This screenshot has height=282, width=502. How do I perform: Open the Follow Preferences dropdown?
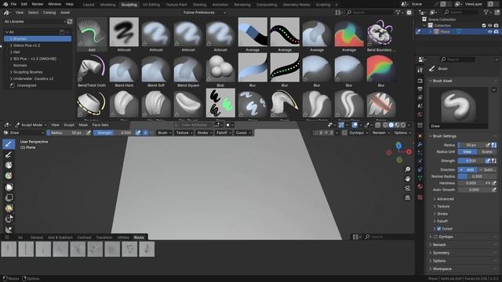(x=204, y=13)
